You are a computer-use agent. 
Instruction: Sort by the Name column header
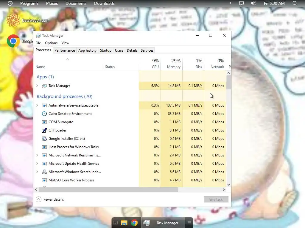coord(68,64)
